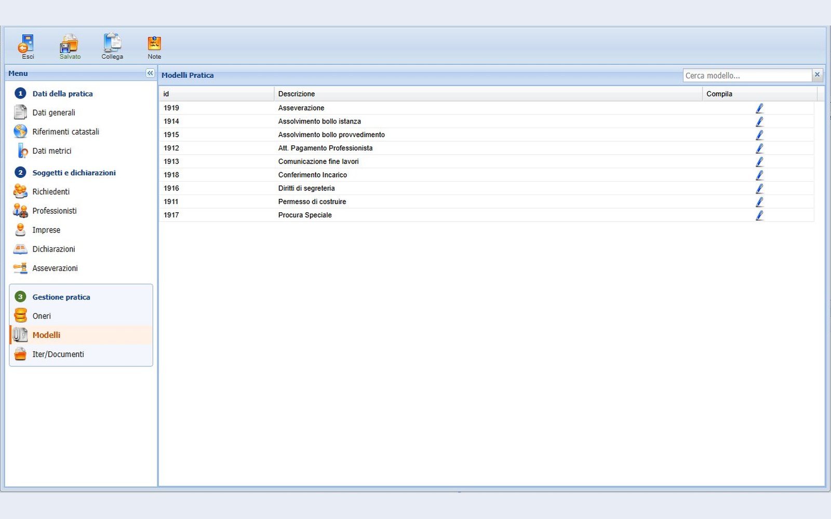Click the compile pencil for Conferimento Incarico
Viewport: 831px width, 519px height.
(x=759, y=175)
